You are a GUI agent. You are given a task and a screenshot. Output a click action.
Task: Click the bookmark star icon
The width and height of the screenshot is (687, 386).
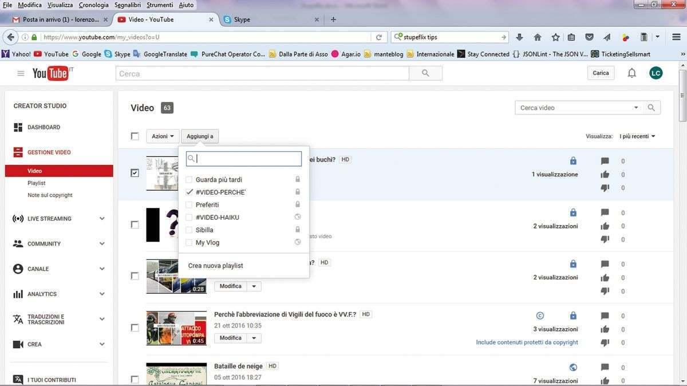[555, 37]
